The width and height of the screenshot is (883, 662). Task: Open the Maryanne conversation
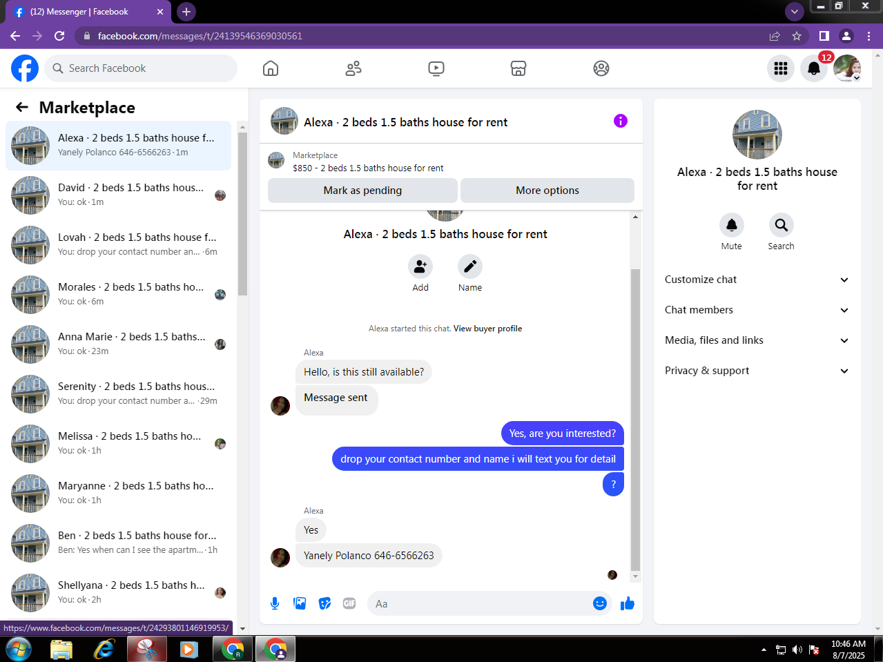click(119, 494)
